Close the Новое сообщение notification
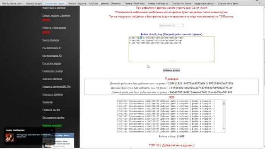This screenshot has height=149, width=265. [52, 130]
